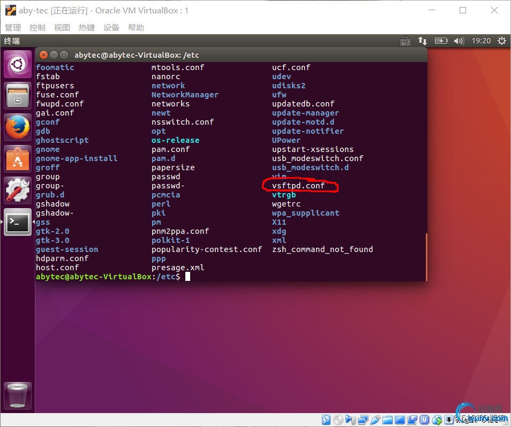This screenshot has width=511, height=427.
Task: Open the Trash icon in the launcher
Action: coord(18,396)
